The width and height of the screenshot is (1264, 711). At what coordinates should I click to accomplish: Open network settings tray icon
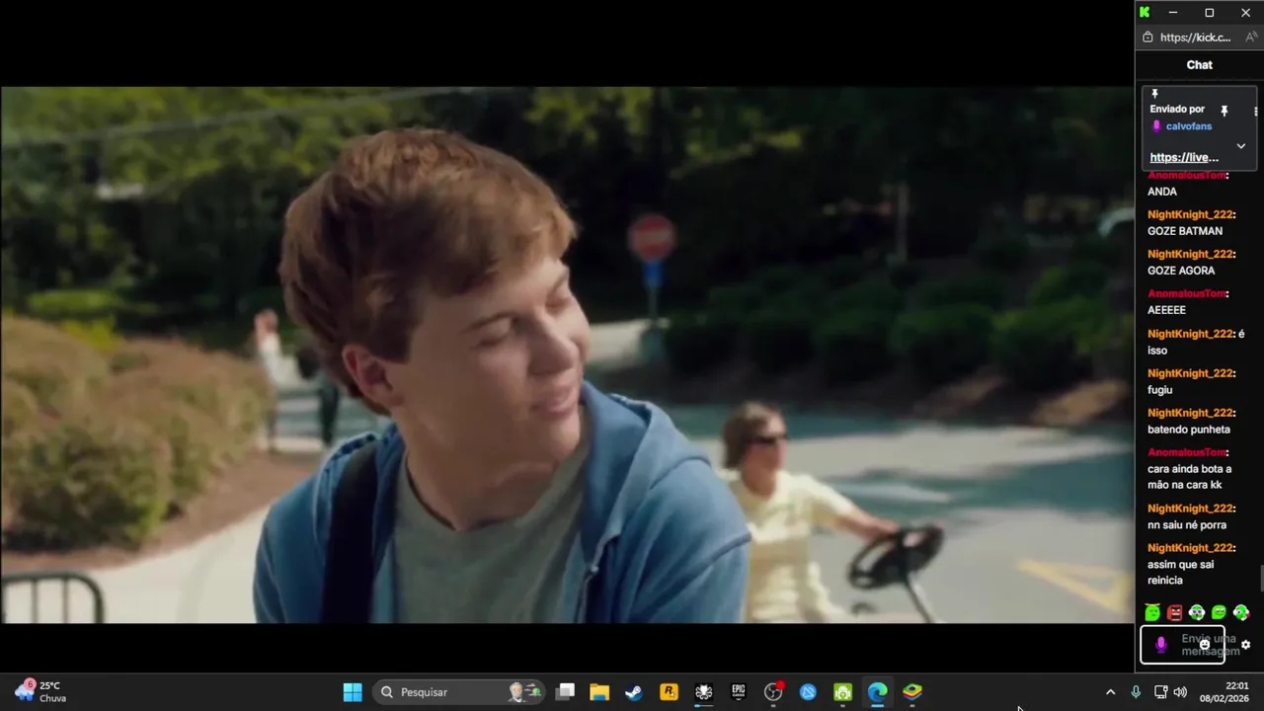pos(1161,692)
